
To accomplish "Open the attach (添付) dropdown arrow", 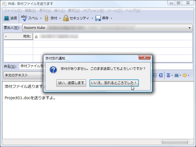I will click(x=60, y=18).
